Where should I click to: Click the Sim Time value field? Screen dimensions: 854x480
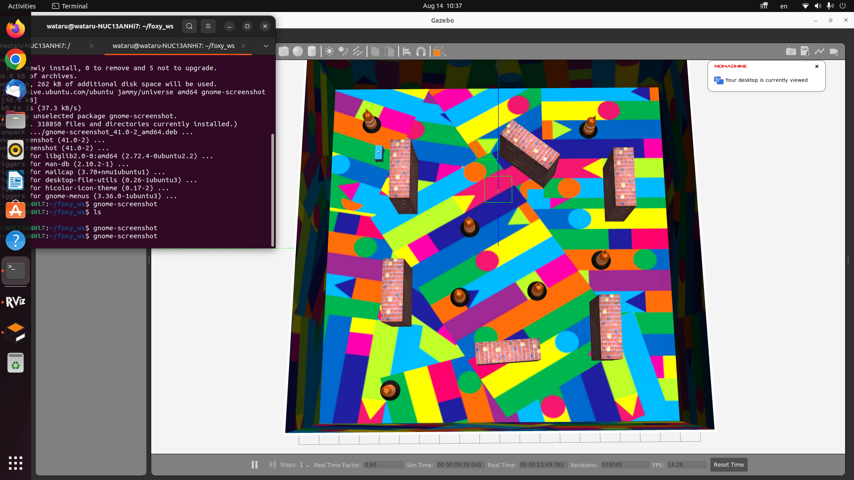[459, 465]
